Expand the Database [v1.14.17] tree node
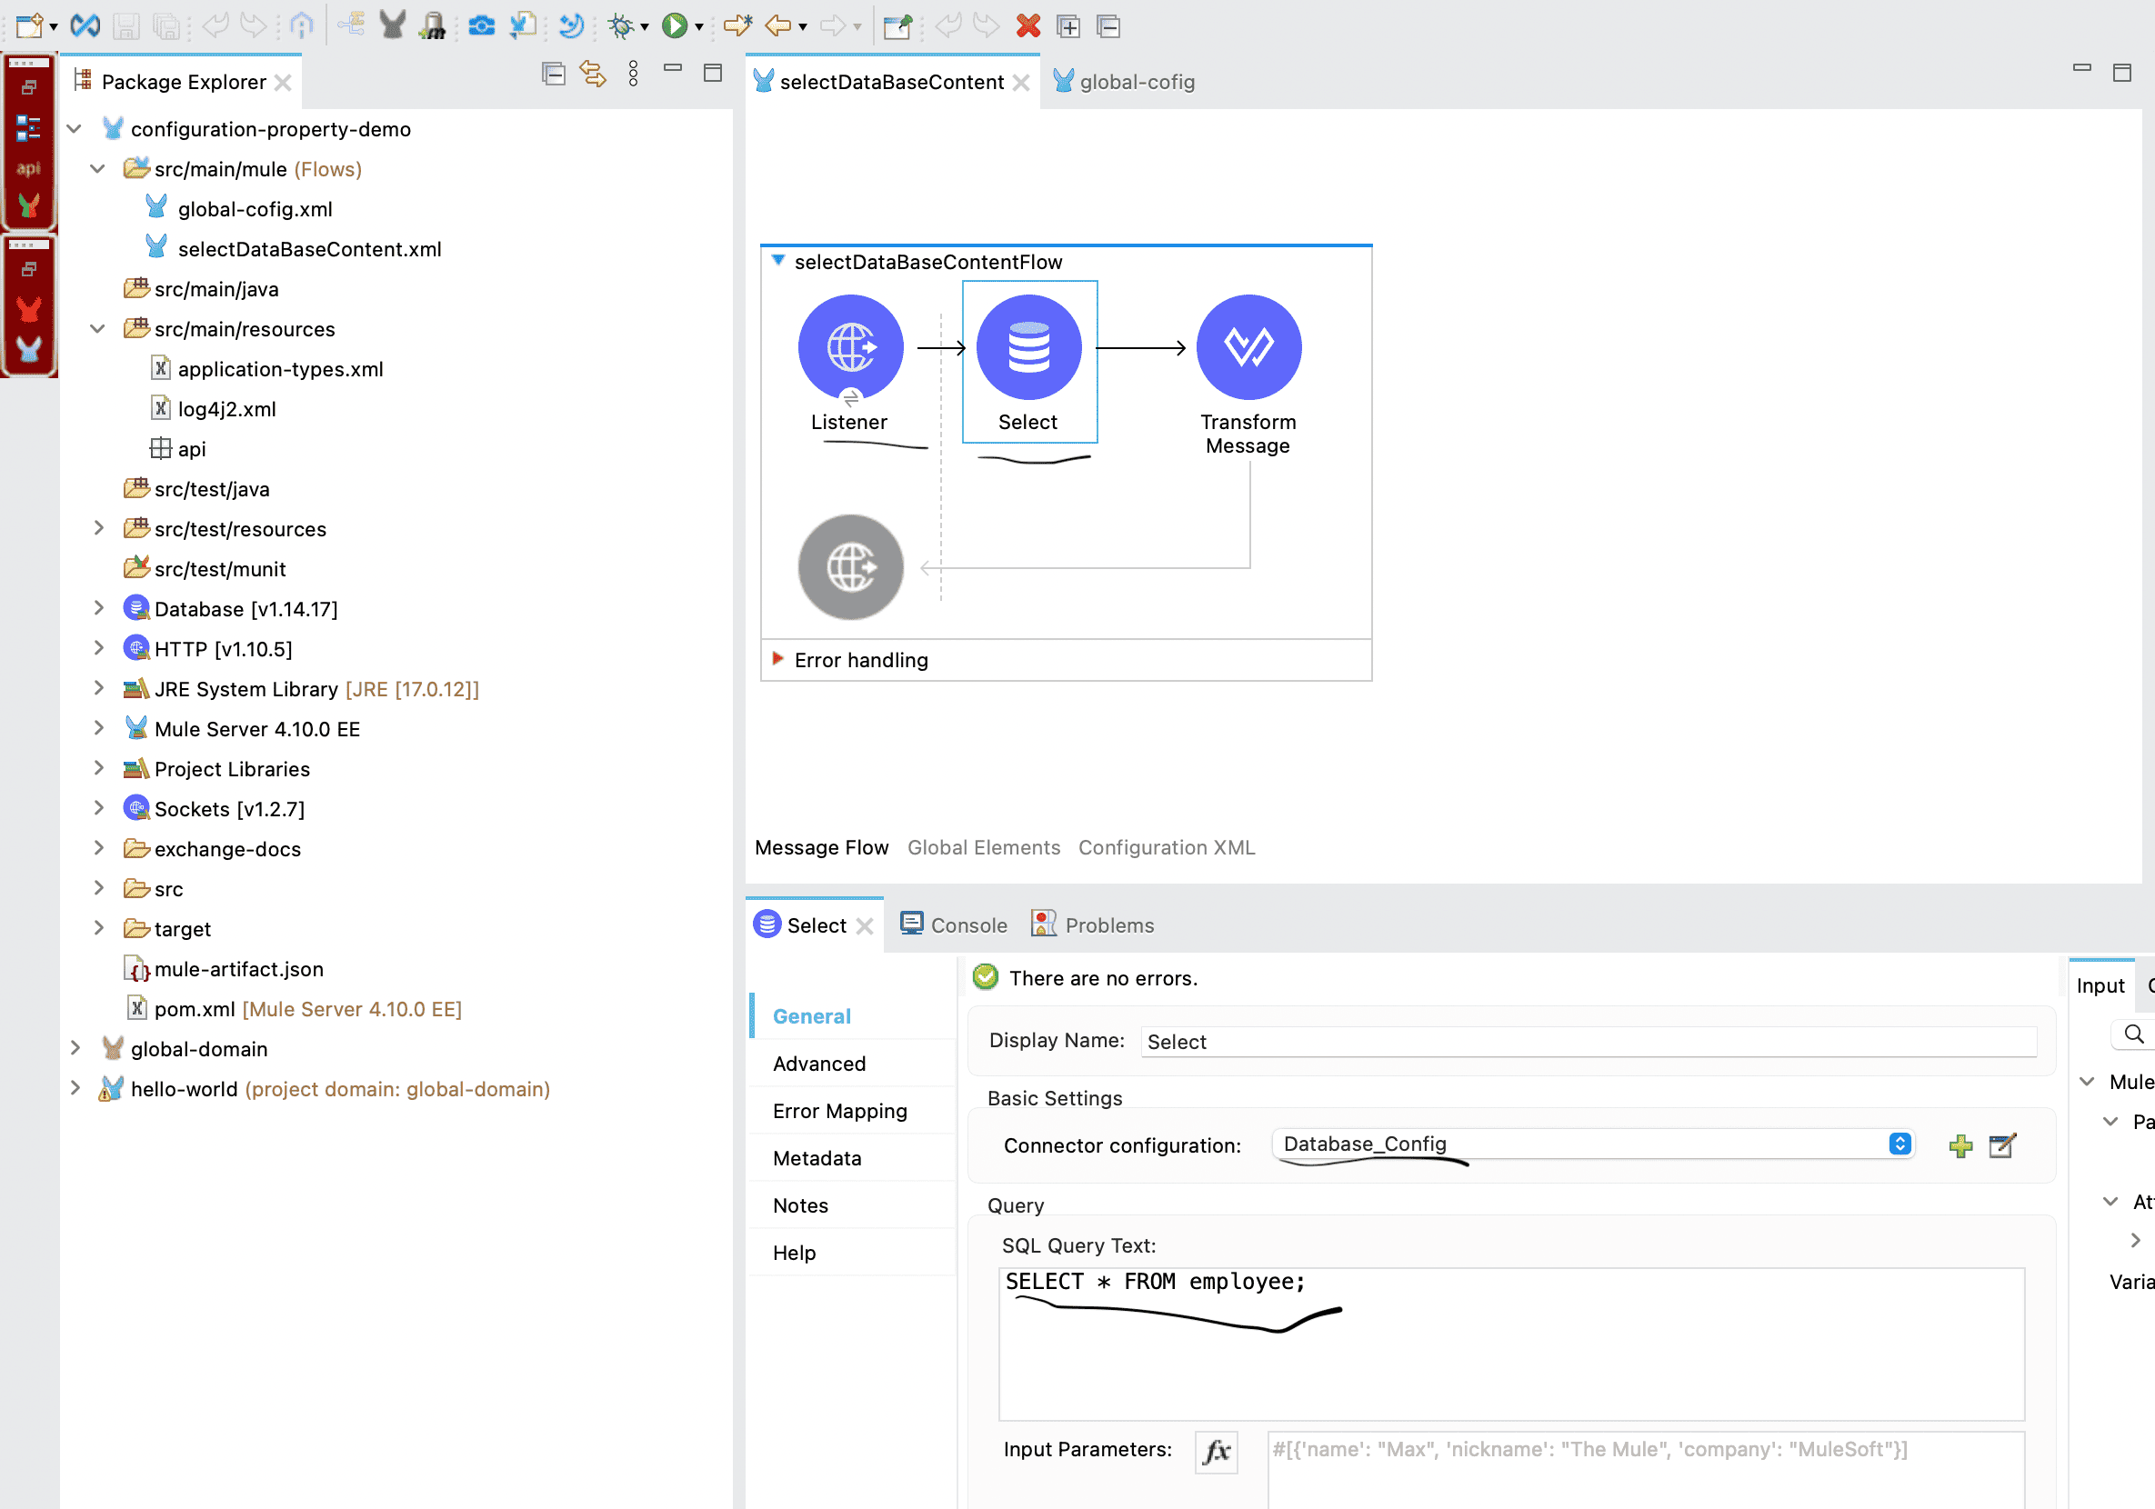The height and width of the screenshot is (1509, 2155). pos(99,608)
